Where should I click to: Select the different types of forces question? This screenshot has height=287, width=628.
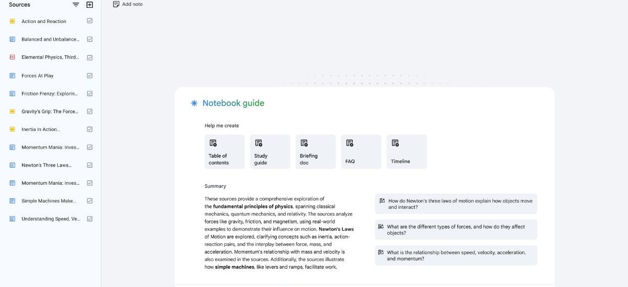456,230
